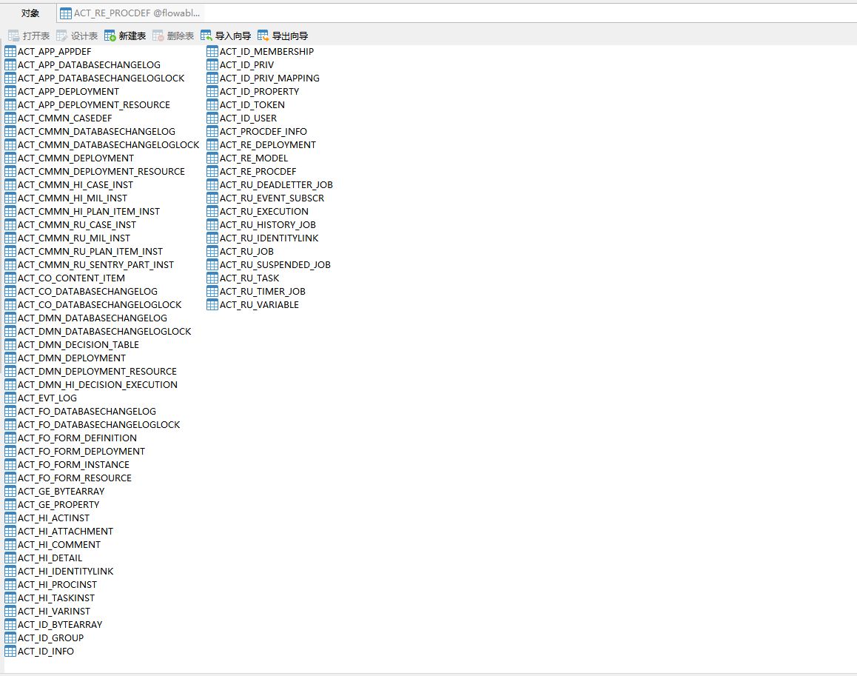Select the ACT_CMMN_CASEDEF table

click(64, 118)
